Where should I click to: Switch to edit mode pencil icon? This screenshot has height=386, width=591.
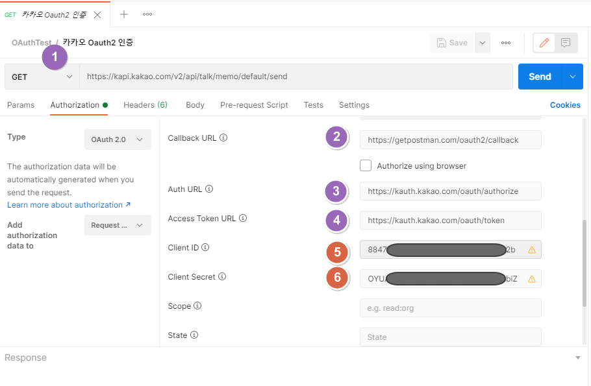pos(544,43)
